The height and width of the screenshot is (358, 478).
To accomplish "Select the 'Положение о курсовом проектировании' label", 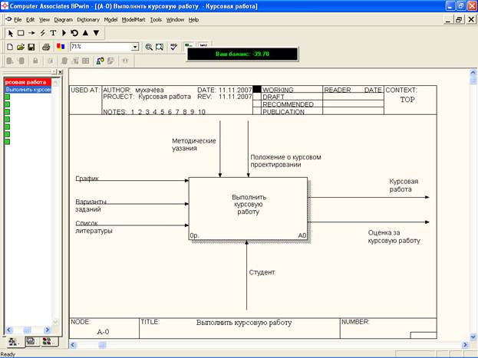I will (285, 161).
